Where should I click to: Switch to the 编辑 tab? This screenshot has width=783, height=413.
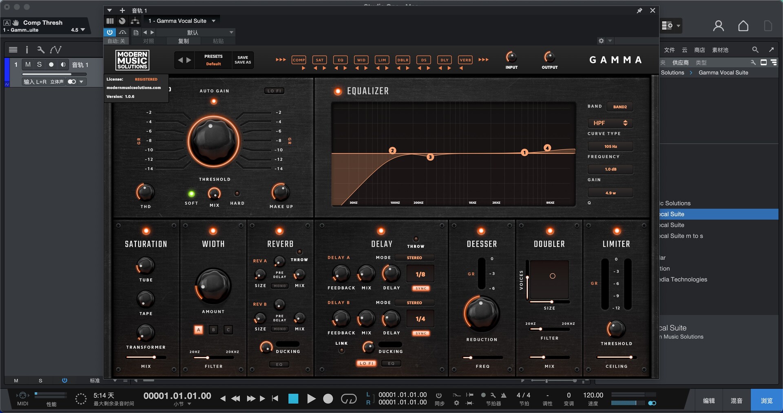click(709, 401)
